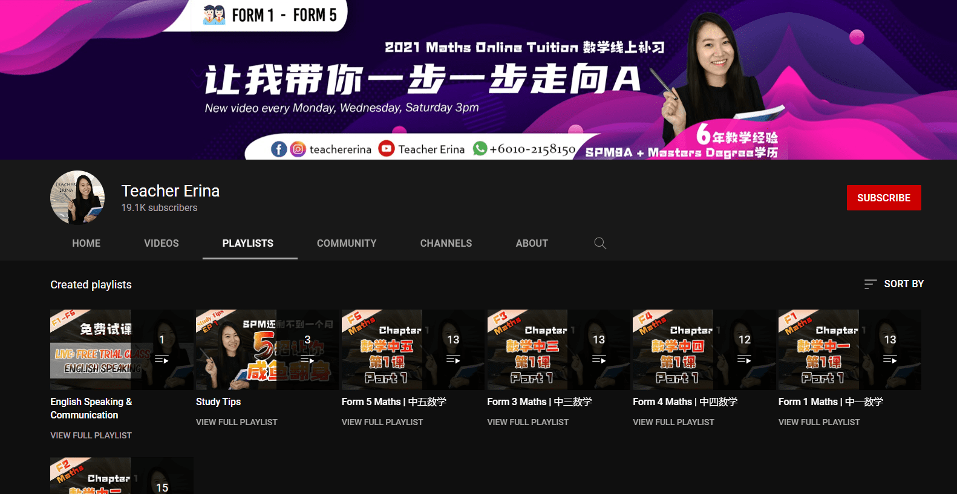Click the Study Tips playlist thumbnail
Image resolution: width=957 pixels, height=494 pixels.
coord(267,349)
